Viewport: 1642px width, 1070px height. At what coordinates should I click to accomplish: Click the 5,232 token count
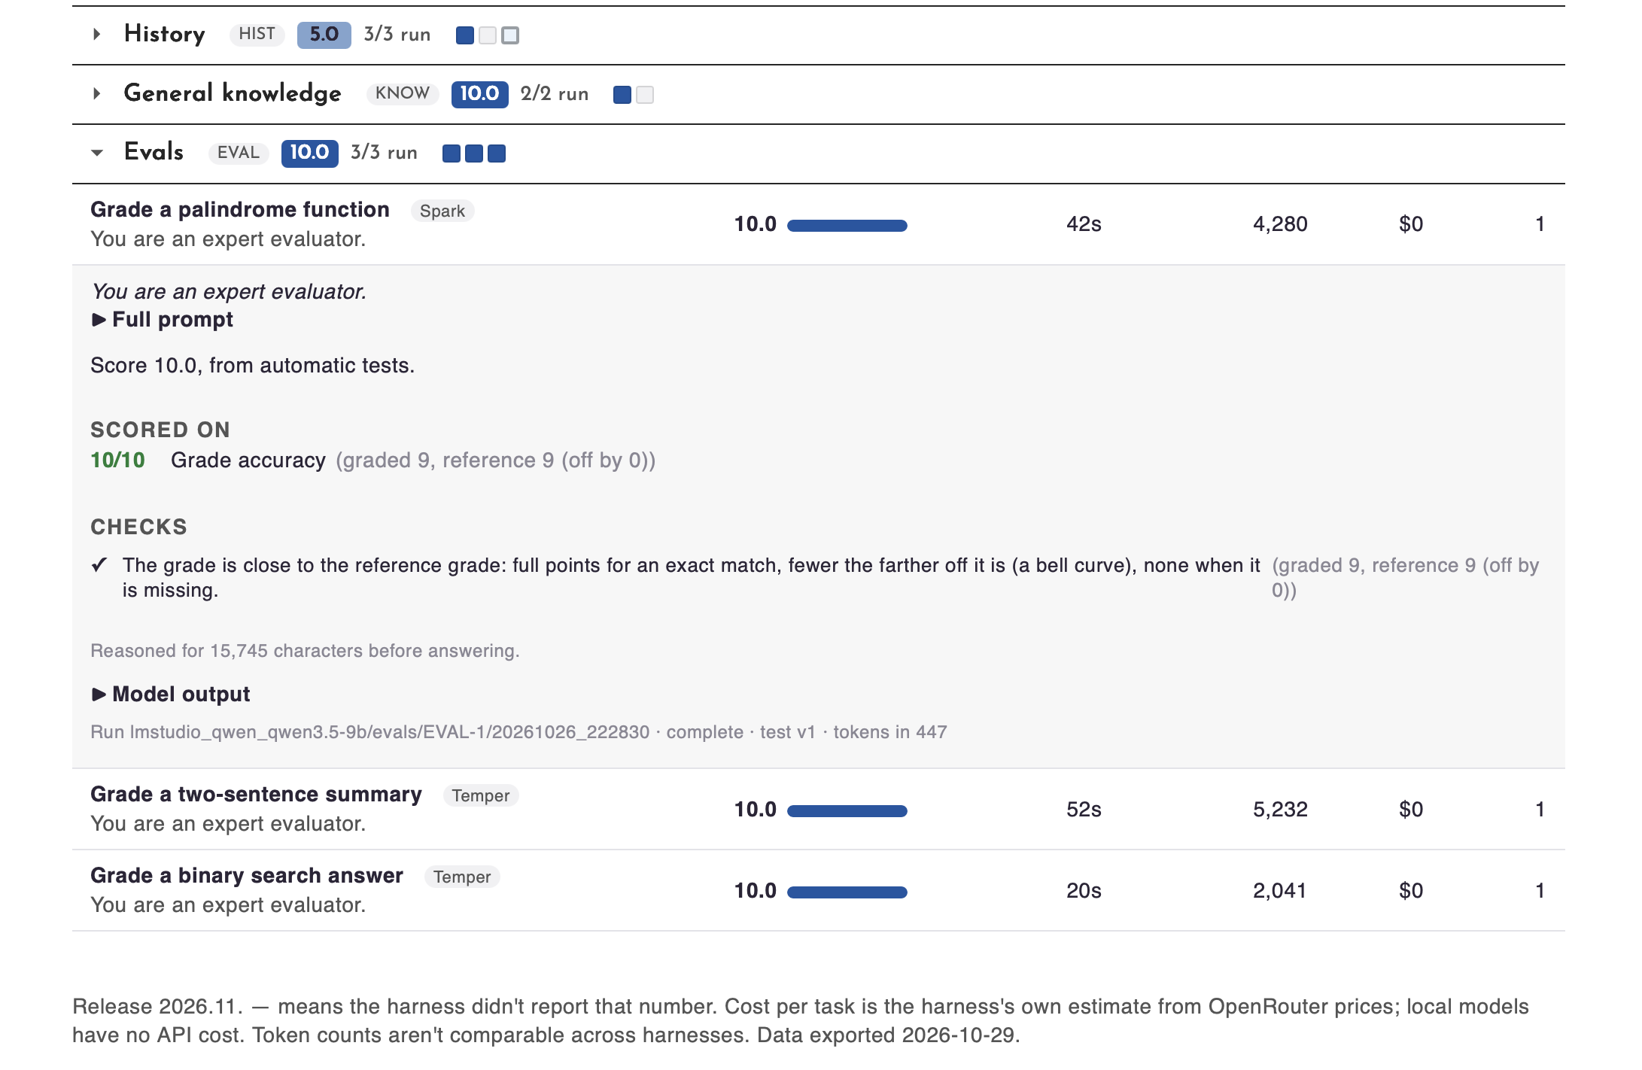tap(1280, 810)
